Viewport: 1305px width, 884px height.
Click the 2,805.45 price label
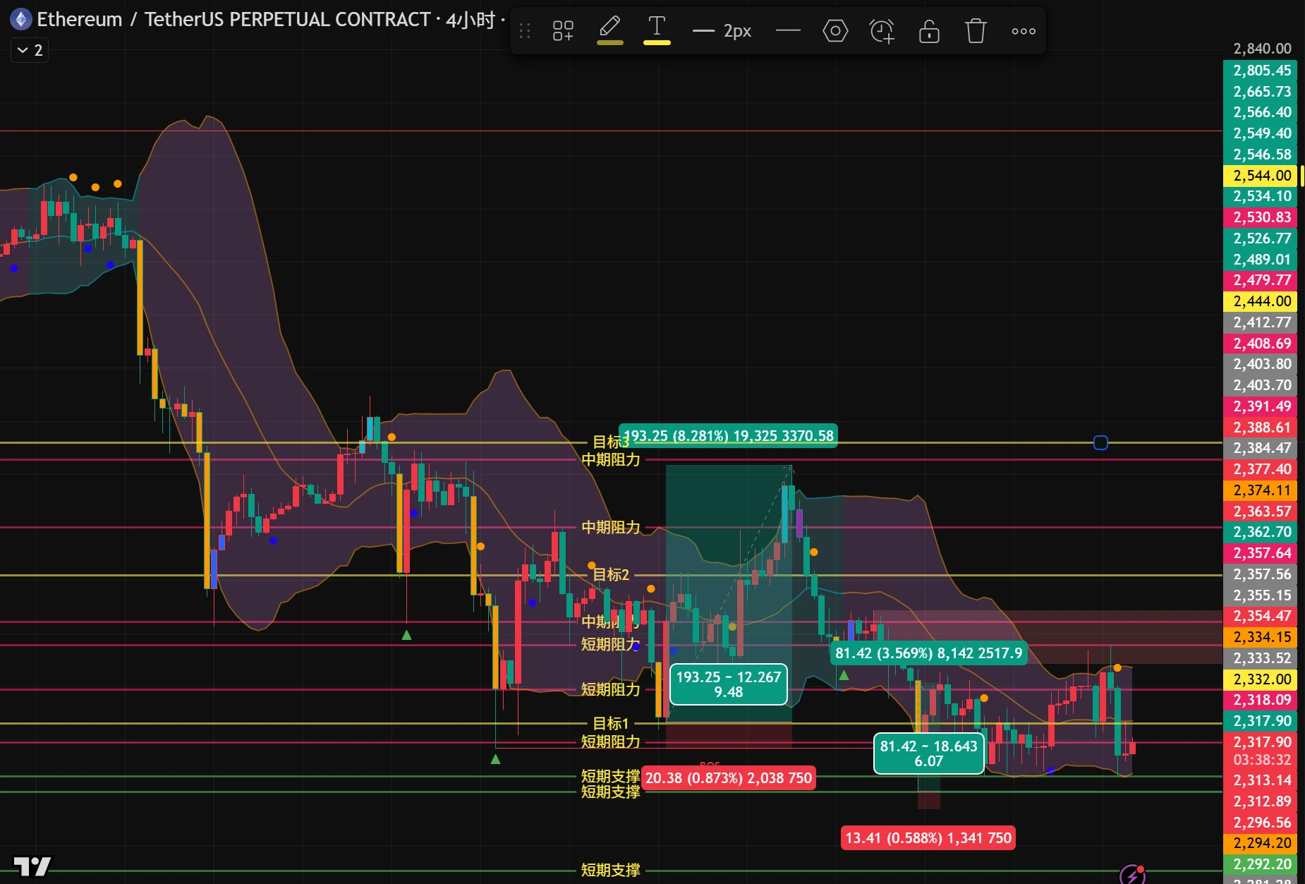point(1261,71)
